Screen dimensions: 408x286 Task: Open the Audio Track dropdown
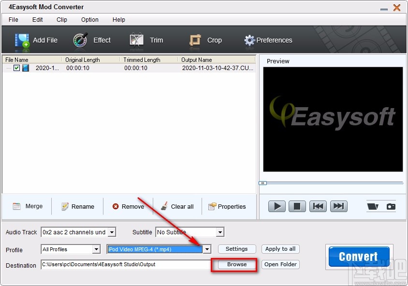113,232
